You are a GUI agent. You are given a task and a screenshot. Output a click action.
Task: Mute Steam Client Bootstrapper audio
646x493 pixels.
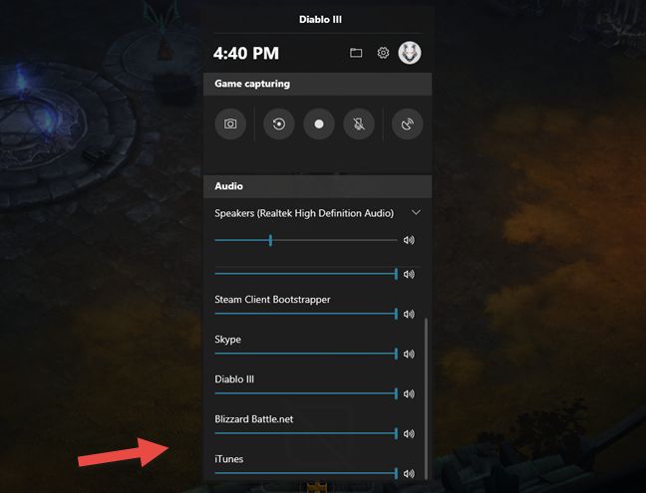[x=409, y=314]
